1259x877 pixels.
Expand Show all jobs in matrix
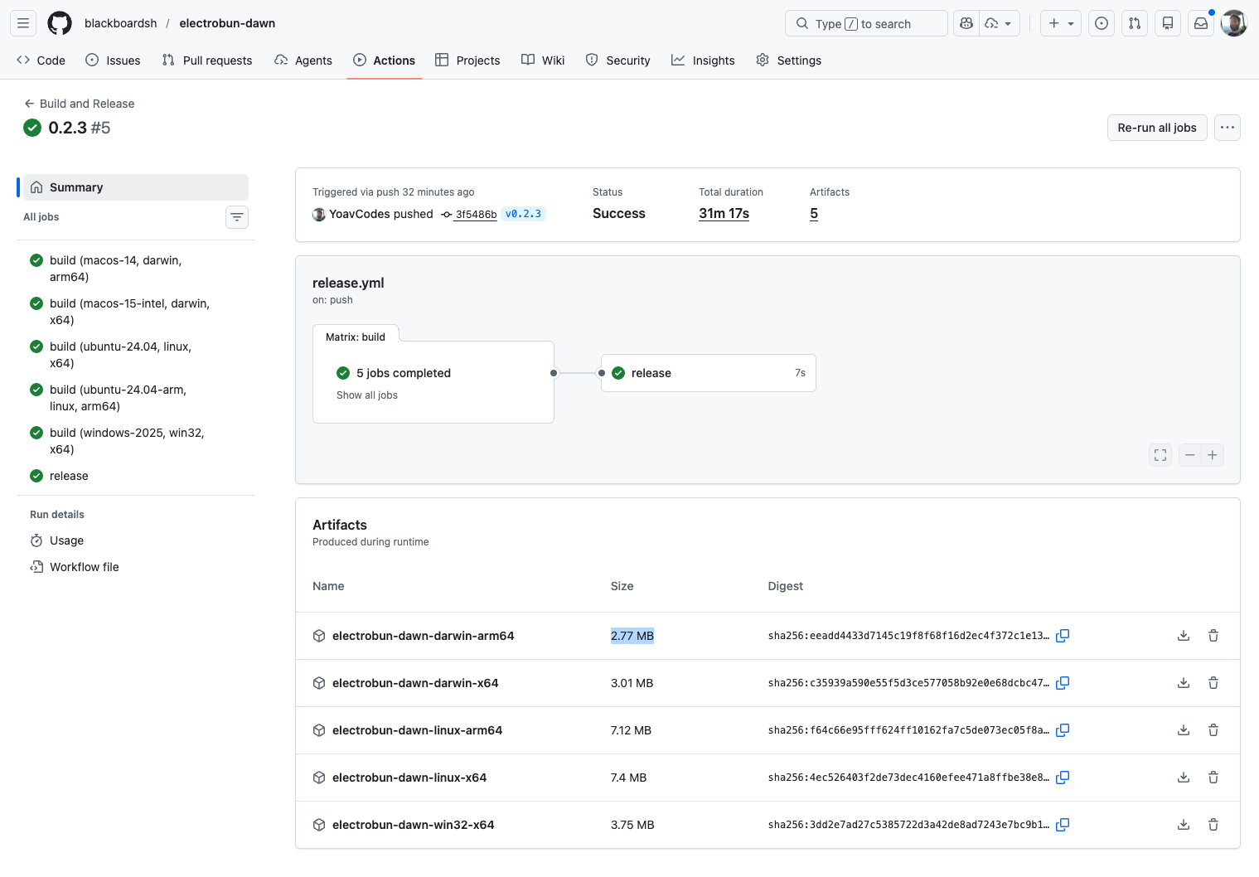pyautogui.click(x=367, y=395)
